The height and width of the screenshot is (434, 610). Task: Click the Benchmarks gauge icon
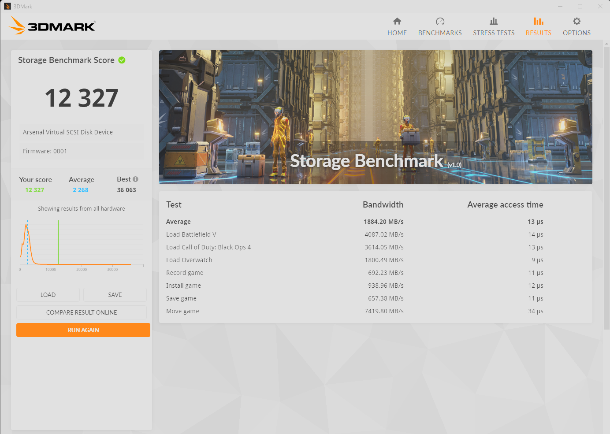(440, 21)
